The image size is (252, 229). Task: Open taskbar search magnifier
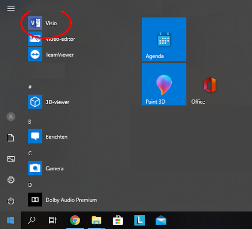click(31, 220)
